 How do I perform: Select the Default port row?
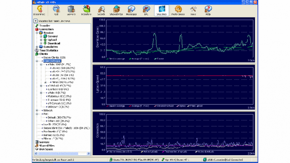pyautogui.click(x=59, y=117)
